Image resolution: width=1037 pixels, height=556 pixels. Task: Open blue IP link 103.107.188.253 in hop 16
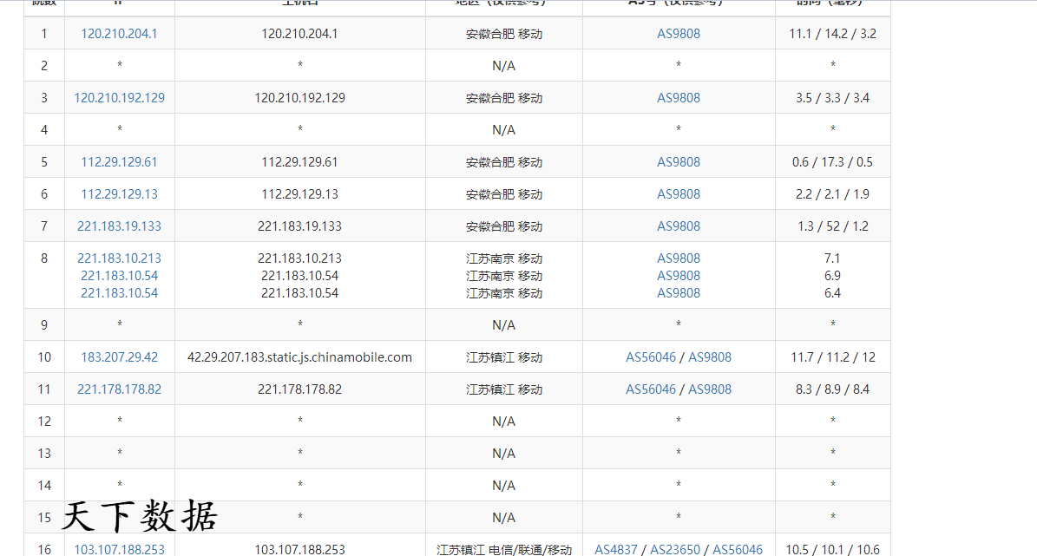tap(119, 549)
